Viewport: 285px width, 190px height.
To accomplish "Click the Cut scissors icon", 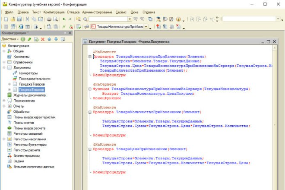I will 27,19.
